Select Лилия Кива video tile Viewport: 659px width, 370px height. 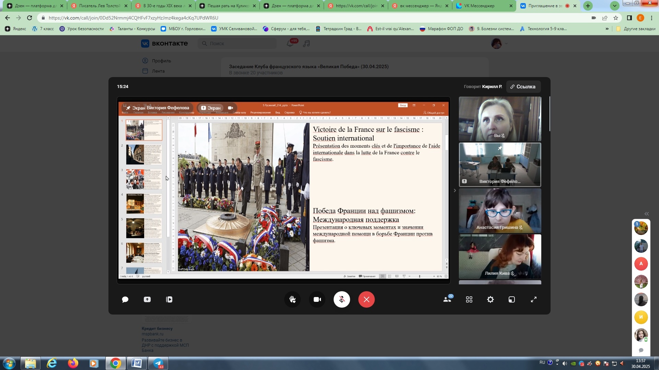(500, 257)
